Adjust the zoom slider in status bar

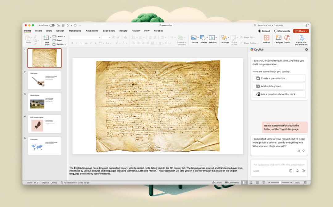(280, 183)
